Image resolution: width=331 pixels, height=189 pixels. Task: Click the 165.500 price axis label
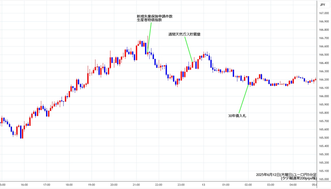tap(324, 138)
